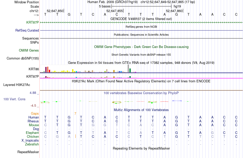243x158 pixels.
Task: Click the X_tropicalis species alignment label
Action: pyautogui.click(x=30, y=141)
